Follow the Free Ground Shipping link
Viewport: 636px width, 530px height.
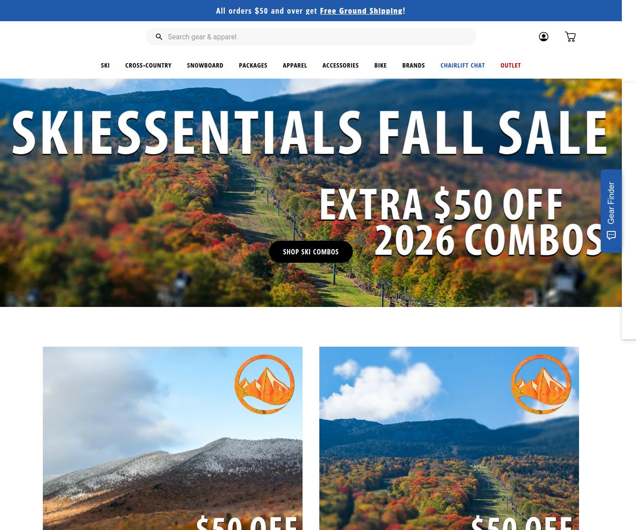(x=361, y=11)
